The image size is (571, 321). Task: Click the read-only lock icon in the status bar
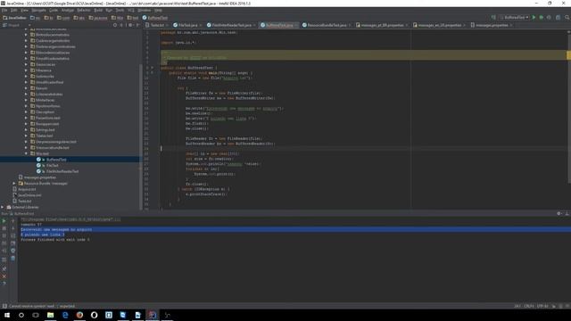[554, 306]
